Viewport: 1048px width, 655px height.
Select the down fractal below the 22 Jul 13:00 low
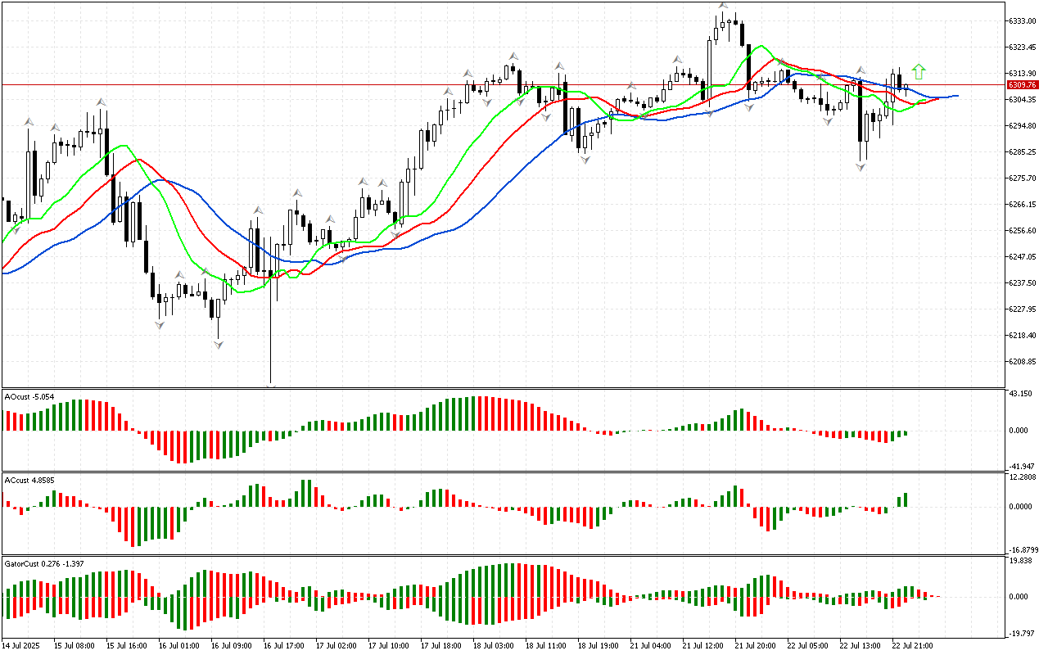(861, 167)
